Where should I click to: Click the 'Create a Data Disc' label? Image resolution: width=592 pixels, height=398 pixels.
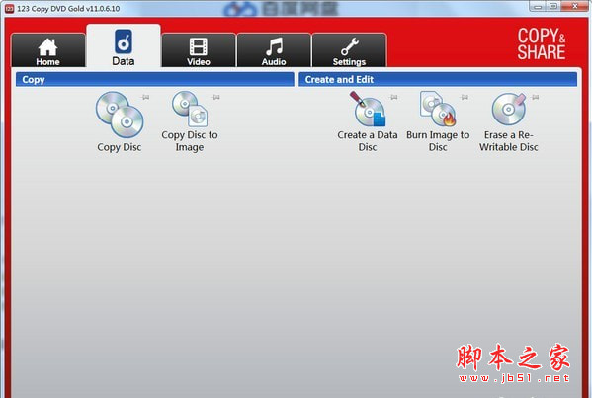(x=368, y=140)
